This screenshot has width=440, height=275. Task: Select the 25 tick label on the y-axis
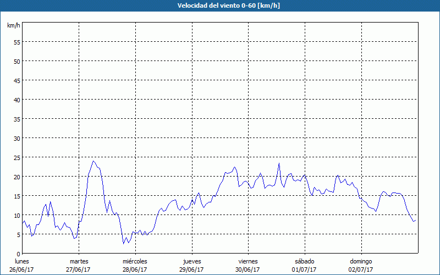pos(16,157)
